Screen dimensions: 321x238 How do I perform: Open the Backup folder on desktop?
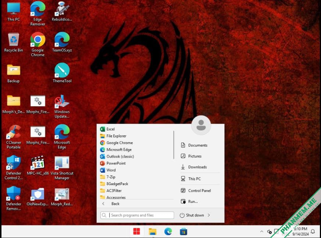click(14, 73)
